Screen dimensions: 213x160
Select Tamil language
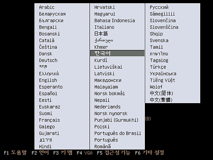click(157, 47)
